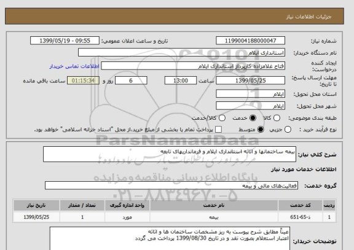The image size is (354, 250).
Task: Click the unit cell مورد
Action: coord(127,217)
